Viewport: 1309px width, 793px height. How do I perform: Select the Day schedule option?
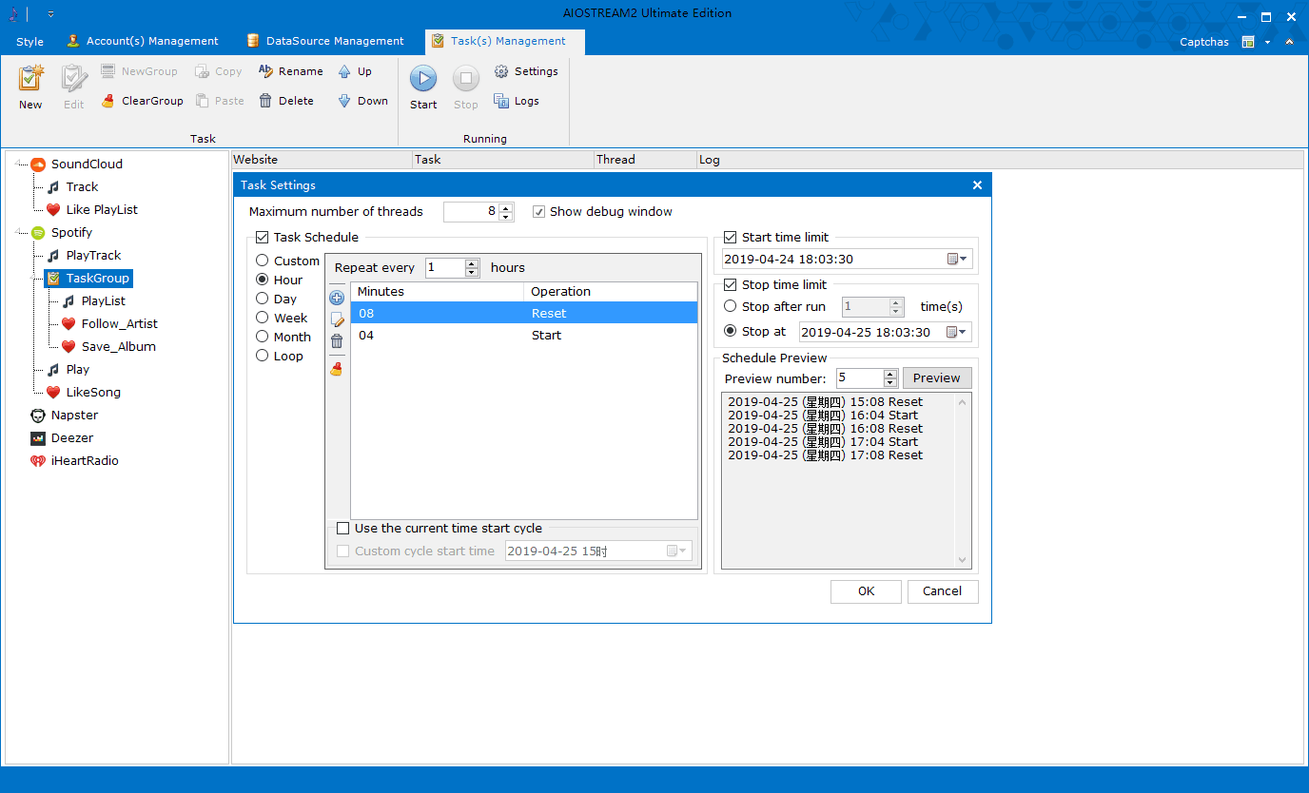pos(262,298)
